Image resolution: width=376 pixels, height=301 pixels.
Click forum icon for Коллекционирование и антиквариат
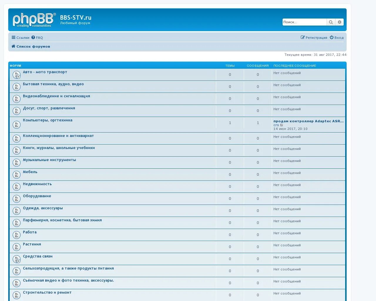(16, 138)
